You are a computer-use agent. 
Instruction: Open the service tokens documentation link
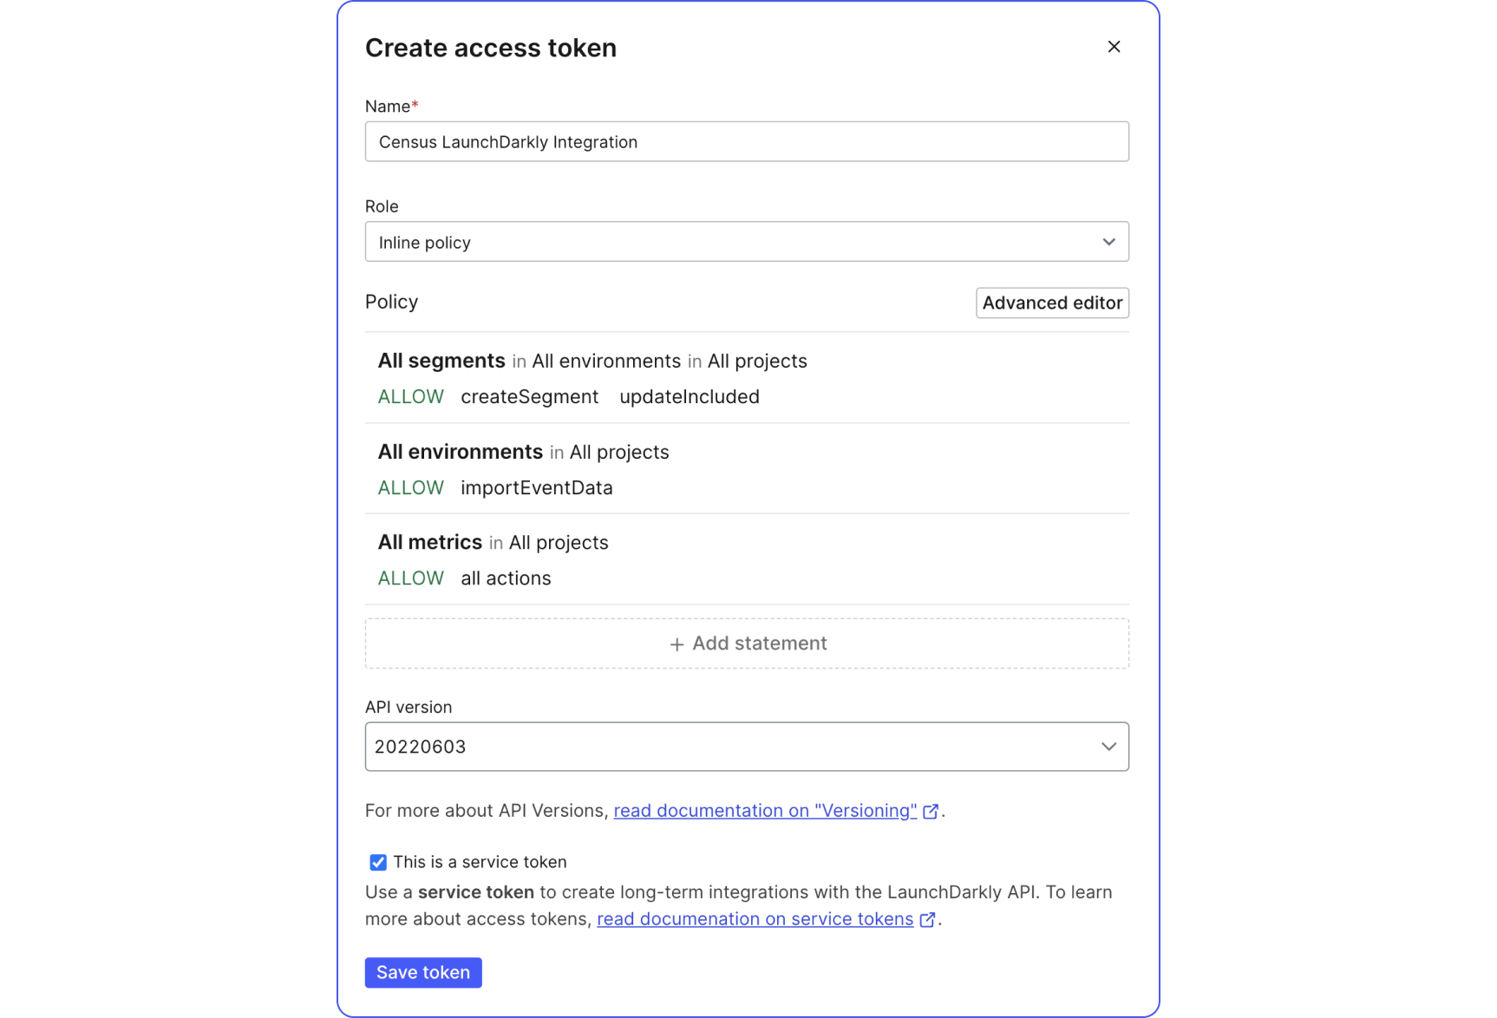point(755,919)
